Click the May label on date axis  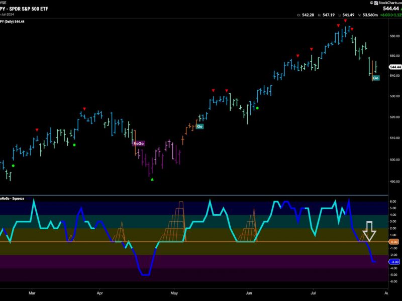click(x=174, y=293)
